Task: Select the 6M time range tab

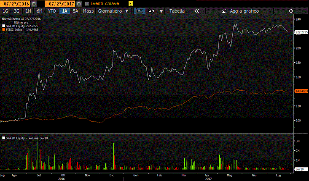Action: coord(39,11)
